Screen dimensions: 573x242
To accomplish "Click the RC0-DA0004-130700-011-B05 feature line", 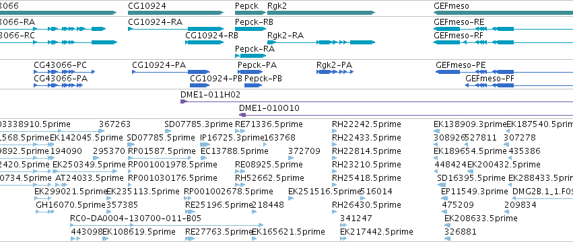I will [x=166, y=225].
